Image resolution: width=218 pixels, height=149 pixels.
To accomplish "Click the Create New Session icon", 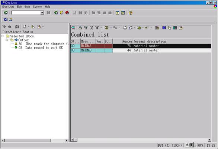I will tap(117, 13).
